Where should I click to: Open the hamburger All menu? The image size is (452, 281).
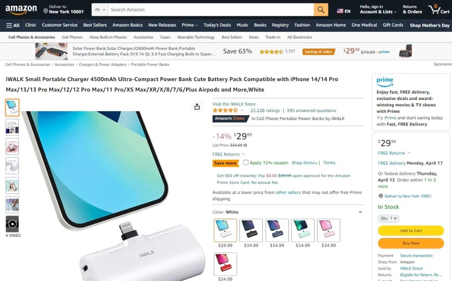(x=13, y=26)
